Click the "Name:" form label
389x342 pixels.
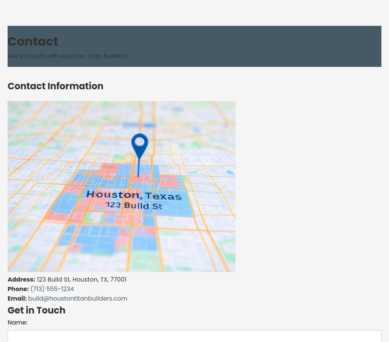pyautogui.click(x=17, y=323)
